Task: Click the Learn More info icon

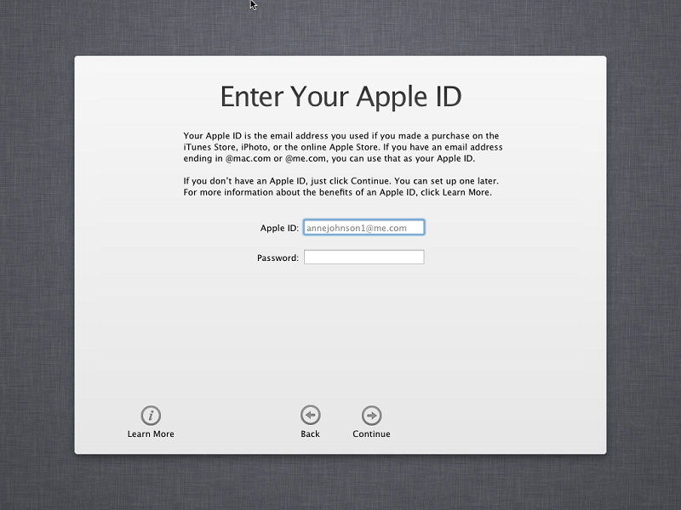Action: (x=151, y=416)
